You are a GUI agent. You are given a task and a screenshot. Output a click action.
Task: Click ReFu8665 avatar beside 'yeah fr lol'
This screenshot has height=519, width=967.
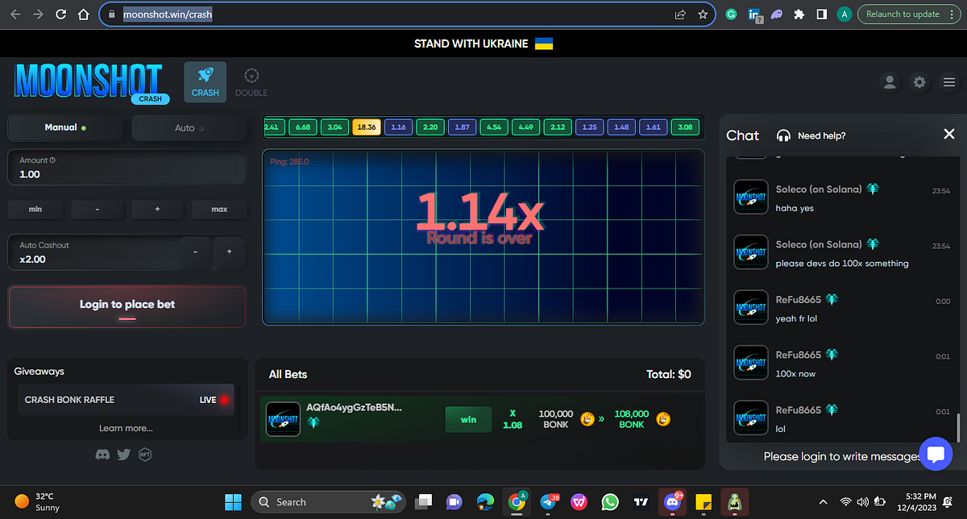click(751, 308)
